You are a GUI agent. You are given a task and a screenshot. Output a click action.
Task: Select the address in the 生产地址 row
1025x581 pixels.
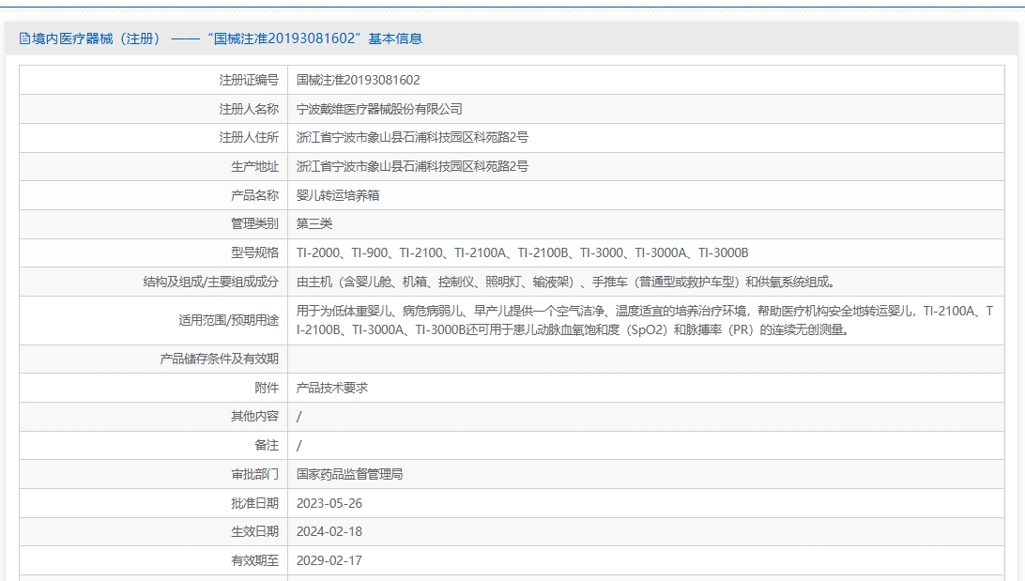coord(412,167)
